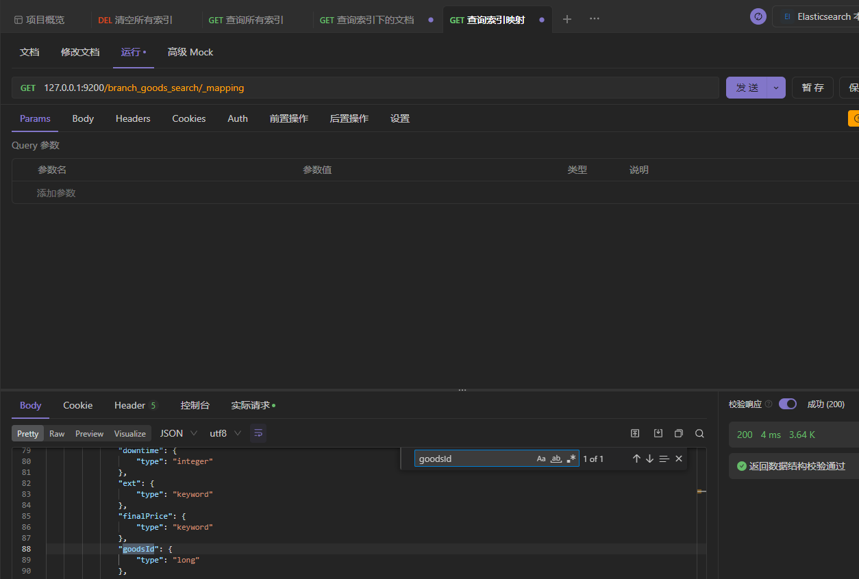Open the response Cookie tab

78,405
